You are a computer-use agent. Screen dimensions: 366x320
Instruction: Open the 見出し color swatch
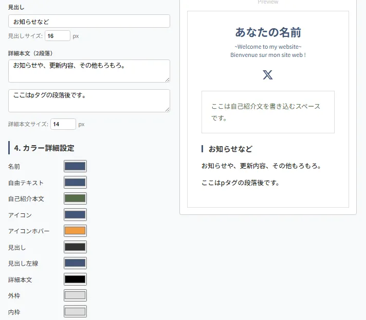[x=75, y=247]
